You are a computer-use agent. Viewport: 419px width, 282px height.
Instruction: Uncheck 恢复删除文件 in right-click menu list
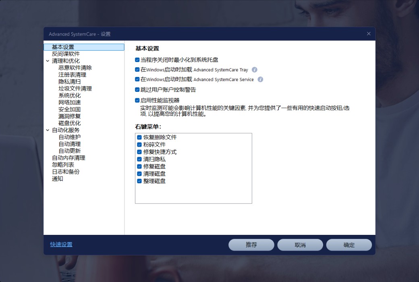(139, 137)
